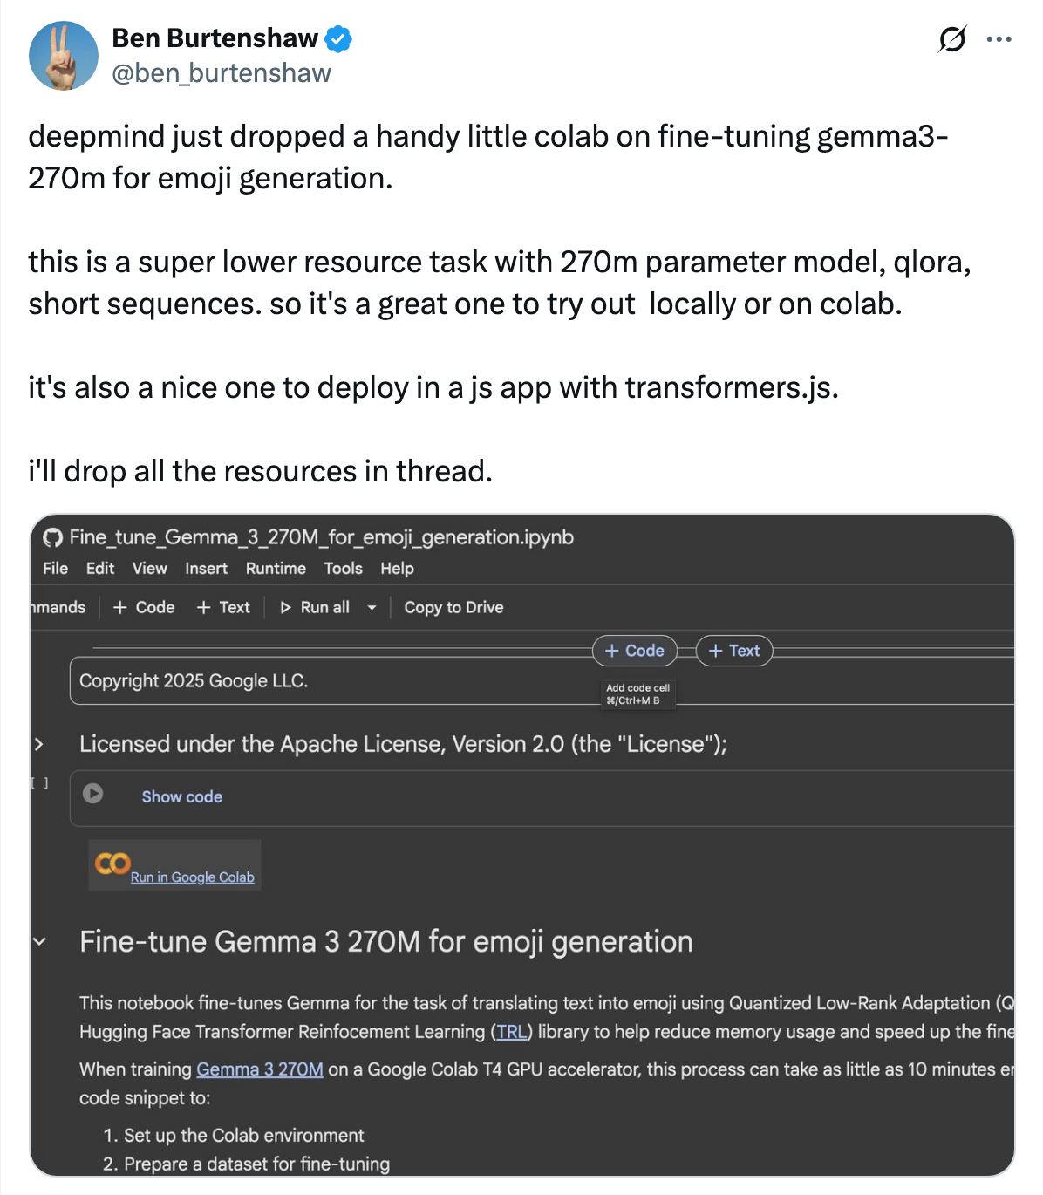Viewport: 1043px width, 1195px height.
Task: Expand the collapsed Apache License section
Action: [x=38, y=744]
